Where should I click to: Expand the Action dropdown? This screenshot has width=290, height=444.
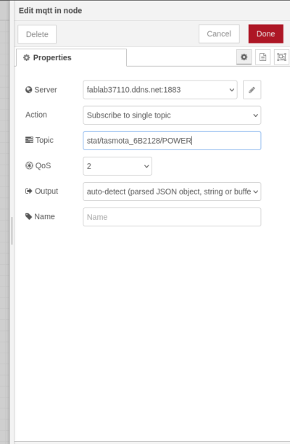[172, 115]
